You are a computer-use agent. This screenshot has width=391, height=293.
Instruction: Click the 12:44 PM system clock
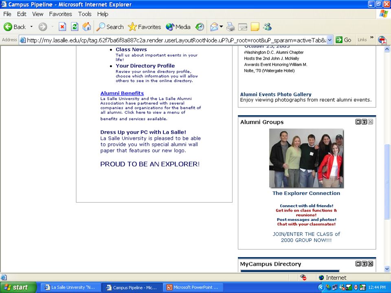(x=376, y=288)
